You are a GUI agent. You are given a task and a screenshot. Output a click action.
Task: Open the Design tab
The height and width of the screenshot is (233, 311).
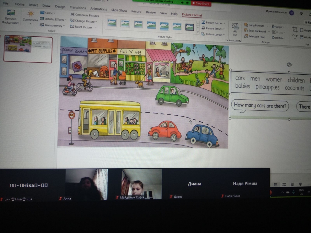60,7
